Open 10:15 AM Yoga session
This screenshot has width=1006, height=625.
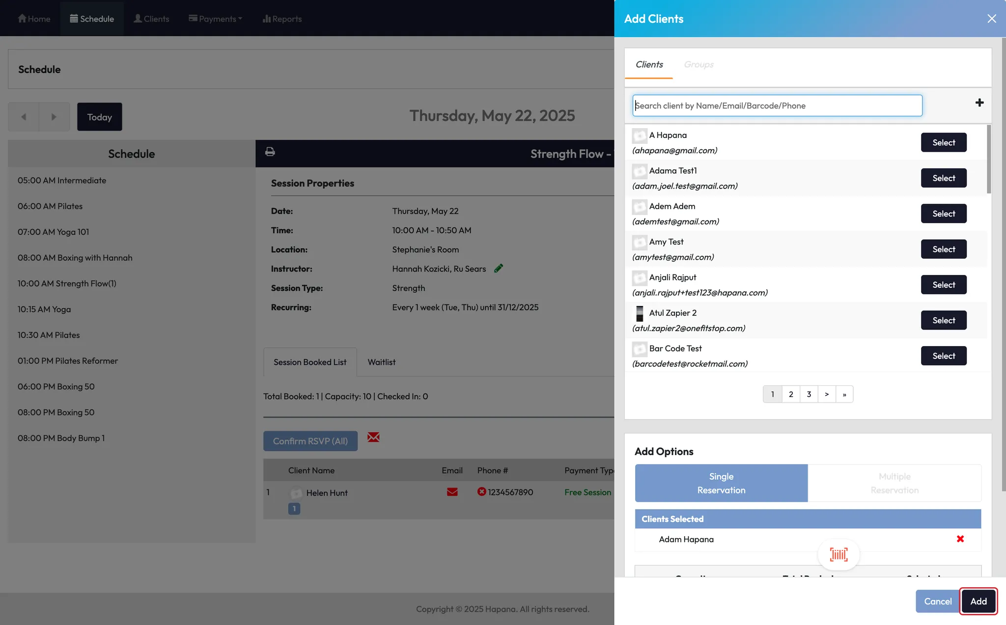44,309
